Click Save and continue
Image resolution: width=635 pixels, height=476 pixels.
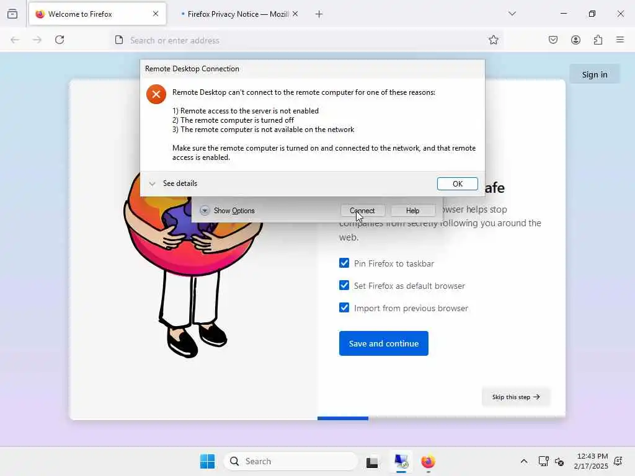point(383,343)
